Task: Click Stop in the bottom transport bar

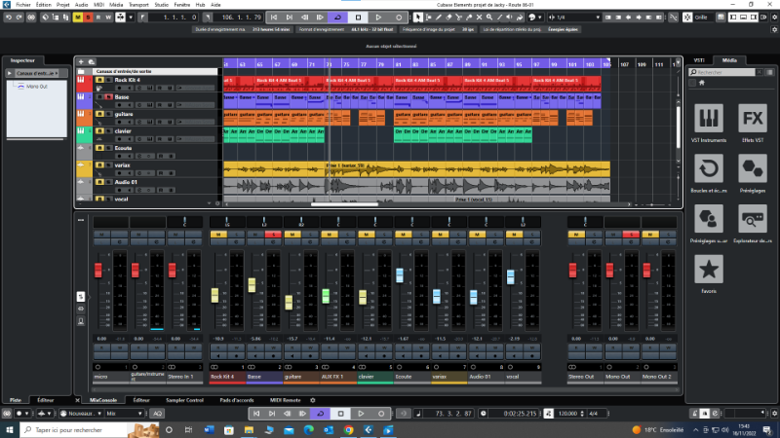Action: [x=340, y=413]
